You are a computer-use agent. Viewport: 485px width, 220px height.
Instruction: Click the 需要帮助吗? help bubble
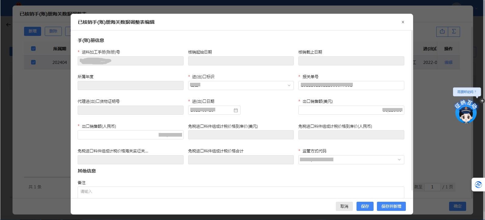(466, 92)
